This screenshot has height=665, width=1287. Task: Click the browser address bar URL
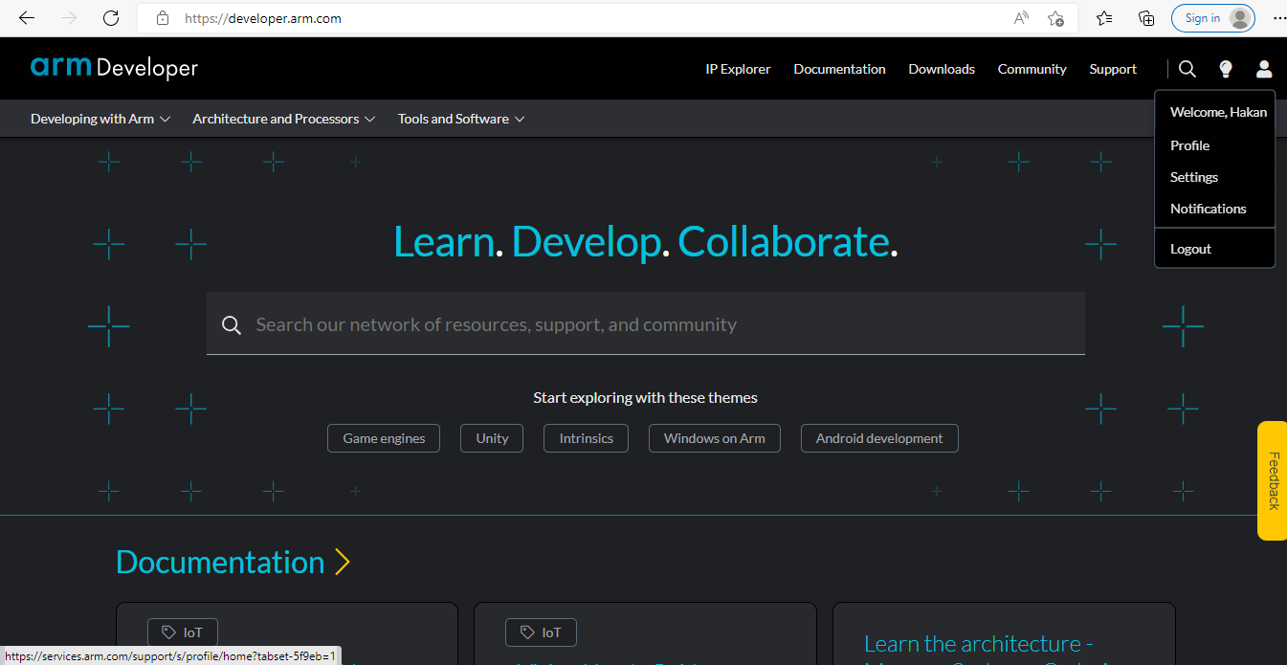(x=263, y=18)
